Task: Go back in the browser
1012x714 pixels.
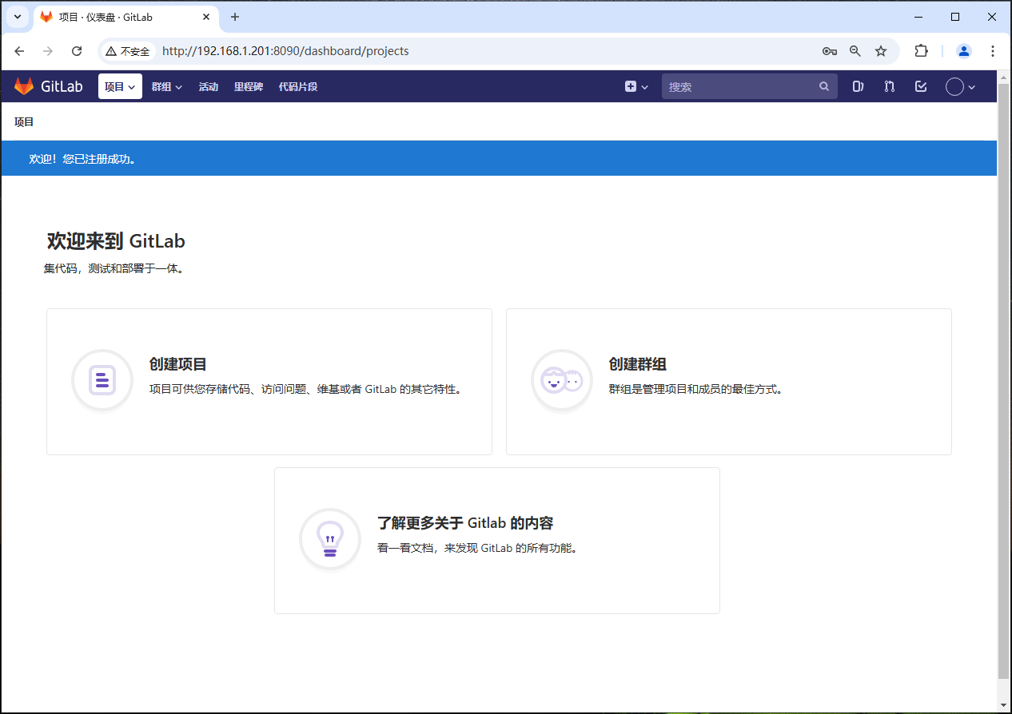Action: point(19,51)
